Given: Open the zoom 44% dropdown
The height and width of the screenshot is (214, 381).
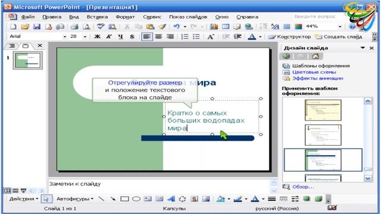Looking at the screenshot, I should point(340,26).
